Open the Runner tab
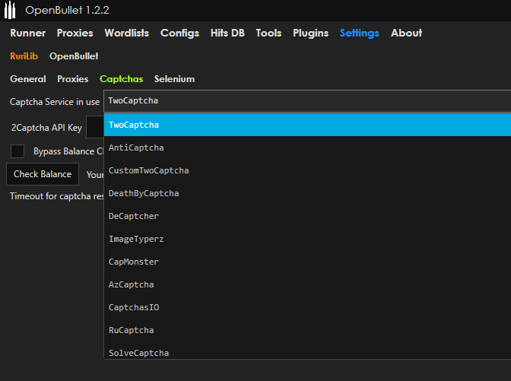The width and height of the screenshot is (511, 381). point(27,33)
